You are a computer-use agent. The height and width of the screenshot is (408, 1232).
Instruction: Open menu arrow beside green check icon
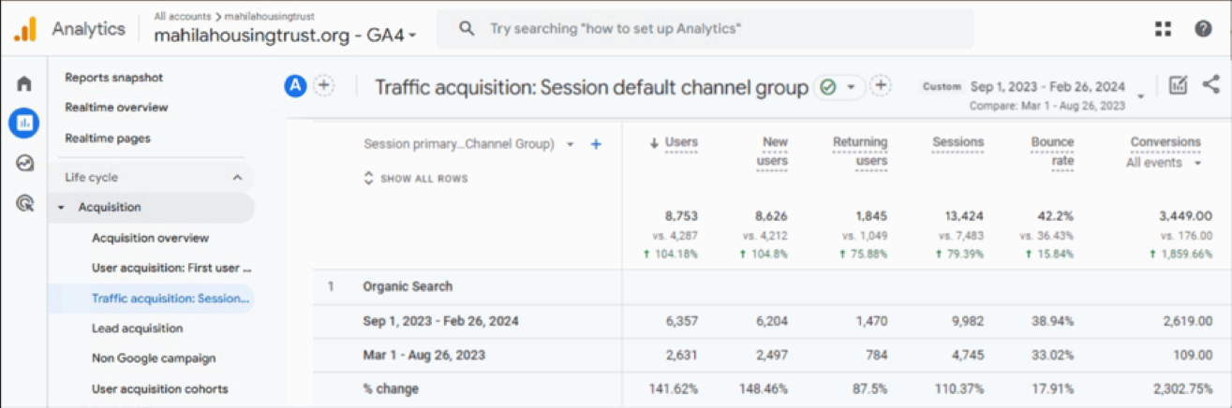click(x=851, y=87)
